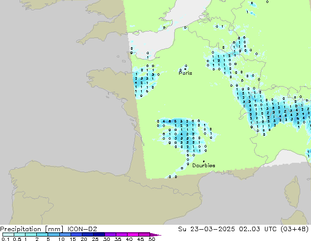Click the Paris city label
Viewport: 311px width, 241px height.
point(185,73)
